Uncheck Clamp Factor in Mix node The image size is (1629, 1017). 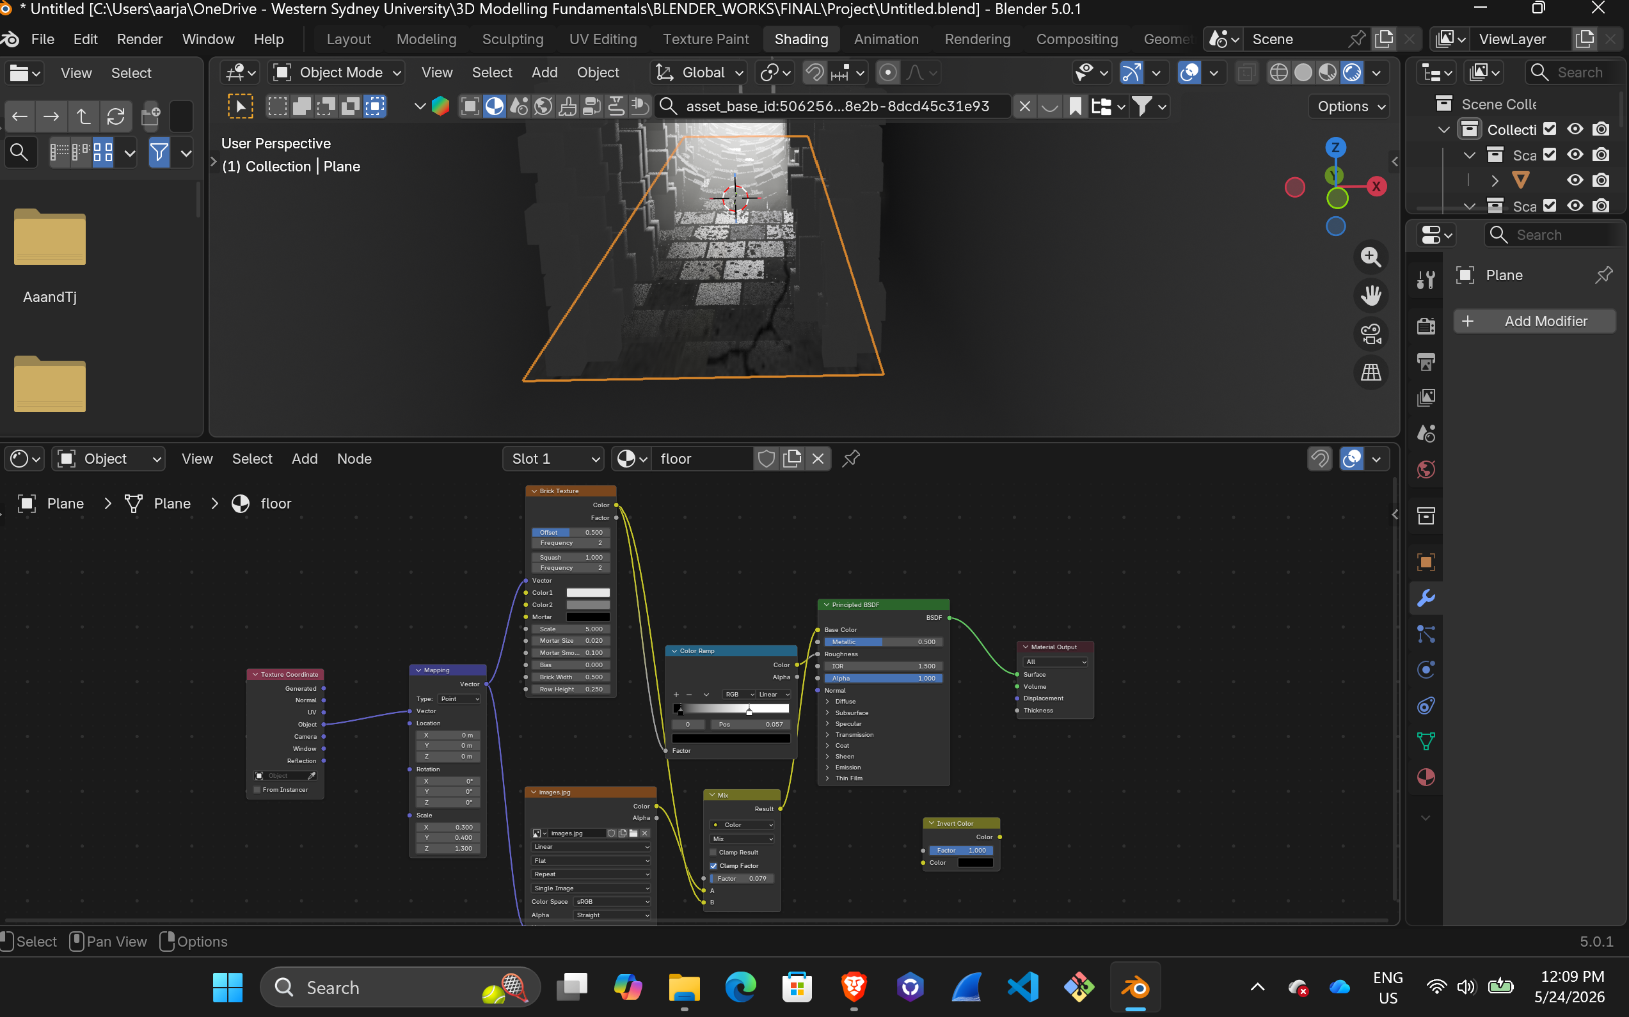point(713,865)
